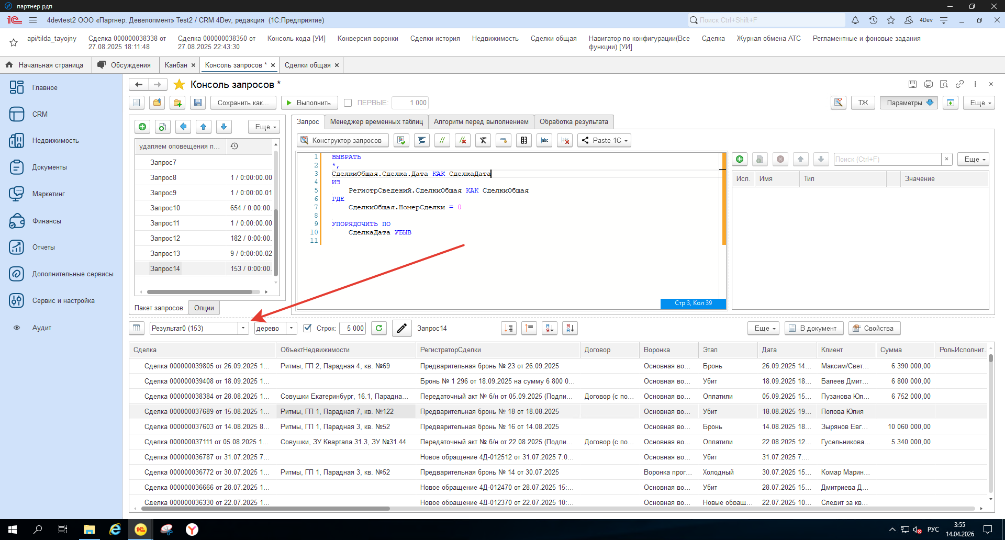Open the дерево view mode dropdown
Image resolution: width=1005 pixels, height=540 pixels.
pos(292,329)
